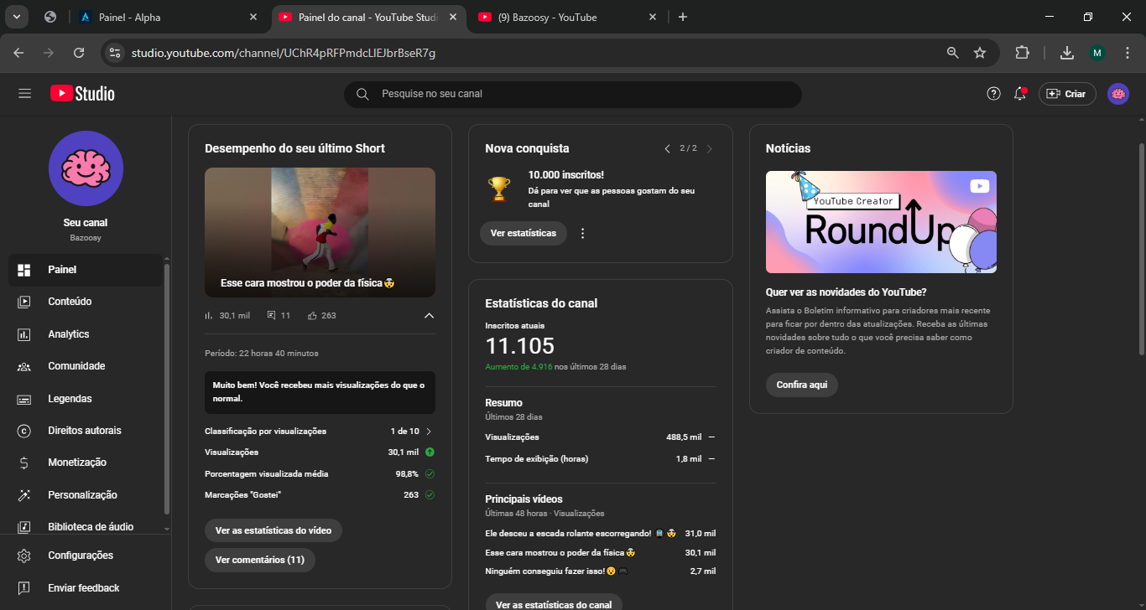Go to Direitos autorais section

coord(84,431)
